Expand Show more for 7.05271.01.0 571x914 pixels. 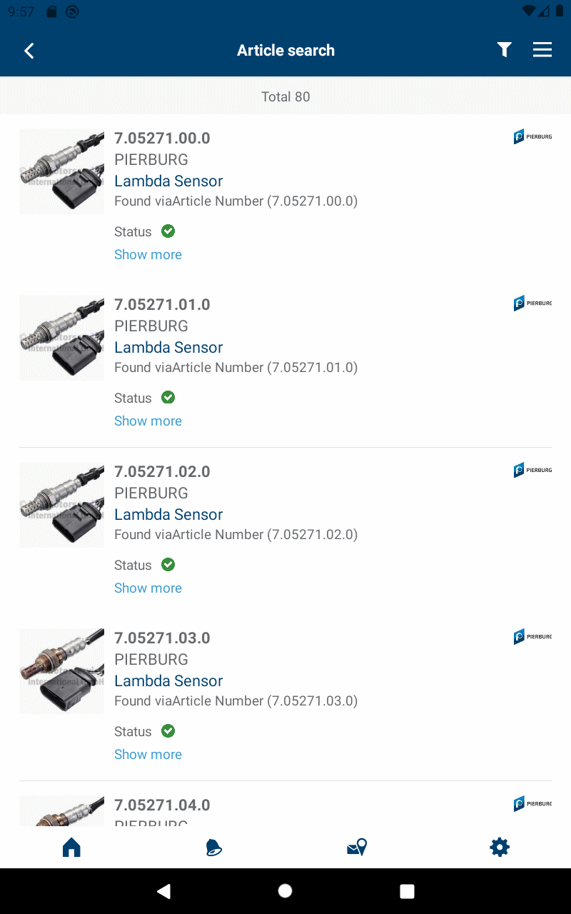tap(148, 421)
